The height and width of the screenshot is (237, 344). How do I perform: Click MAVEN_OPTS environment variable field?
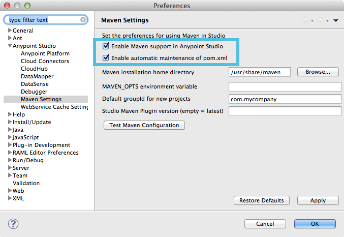[285, 86]
